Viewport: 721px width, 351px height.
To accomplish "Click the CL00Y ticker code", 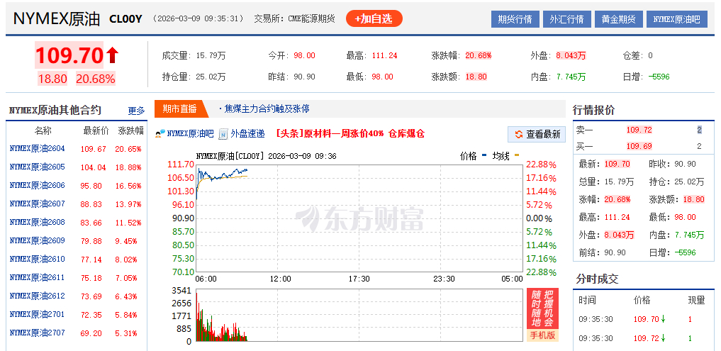I will coord(126,19).
